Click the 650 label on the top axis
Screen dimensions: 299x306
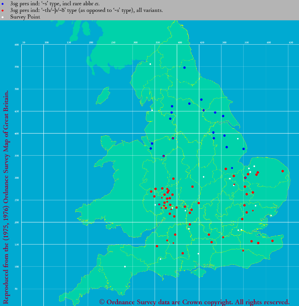[291, 42]
